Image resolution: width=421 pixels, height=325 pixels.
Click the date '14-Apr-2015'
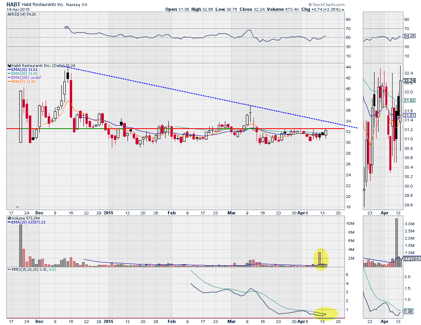tap(18, 9)
